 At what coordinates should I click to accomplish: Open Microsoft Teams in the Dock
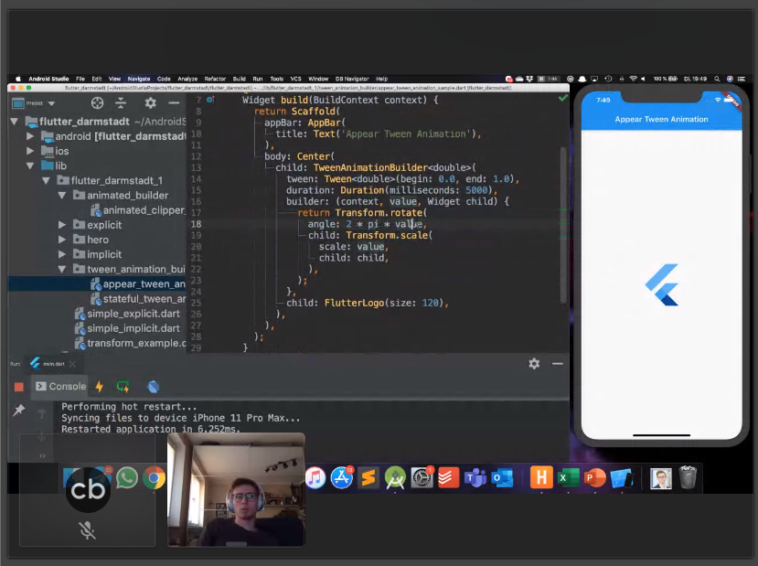475,478
